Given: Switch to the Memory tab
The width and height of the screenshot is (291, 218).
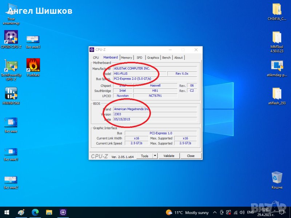Looking at the screenshot, I should (x=127, y=57).
